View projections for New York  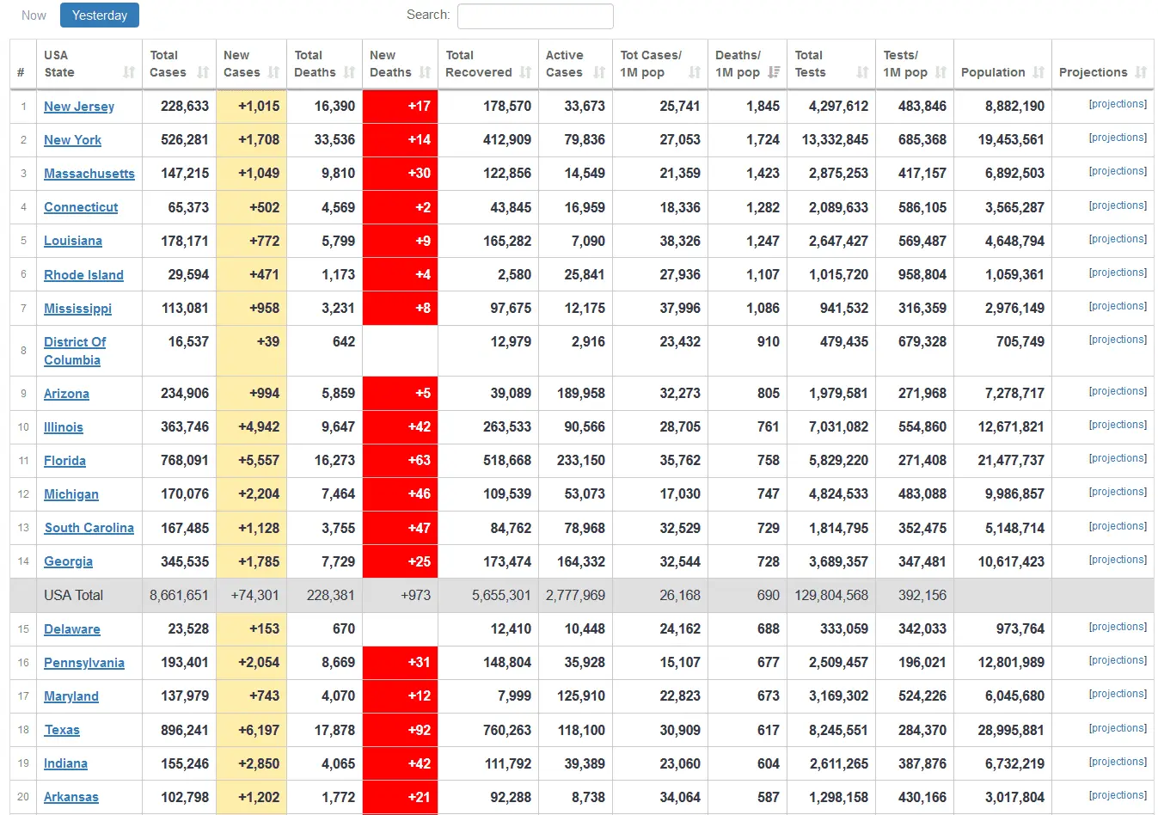pos(1117,138)
